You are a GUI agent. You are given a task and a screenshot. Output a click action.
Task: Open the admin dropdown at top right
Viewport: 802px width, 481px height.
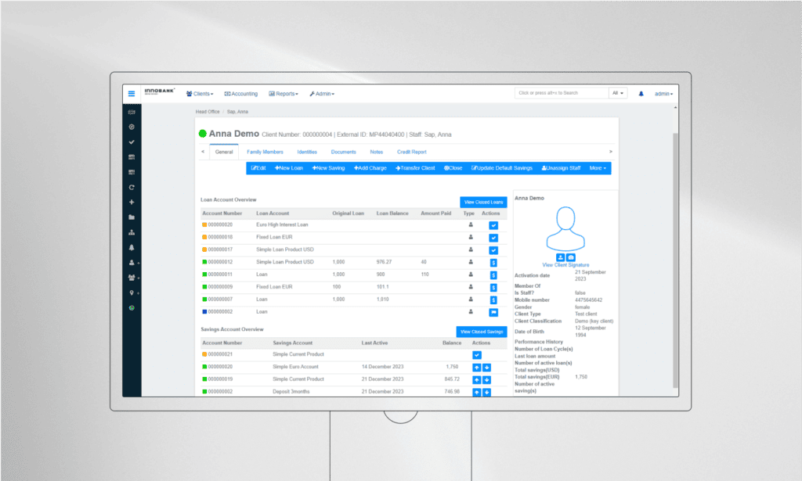[663, 93]
